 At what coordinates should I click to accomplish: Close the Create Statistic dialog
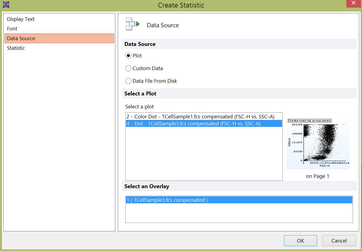pyautogui.click(x=353, y=3)
